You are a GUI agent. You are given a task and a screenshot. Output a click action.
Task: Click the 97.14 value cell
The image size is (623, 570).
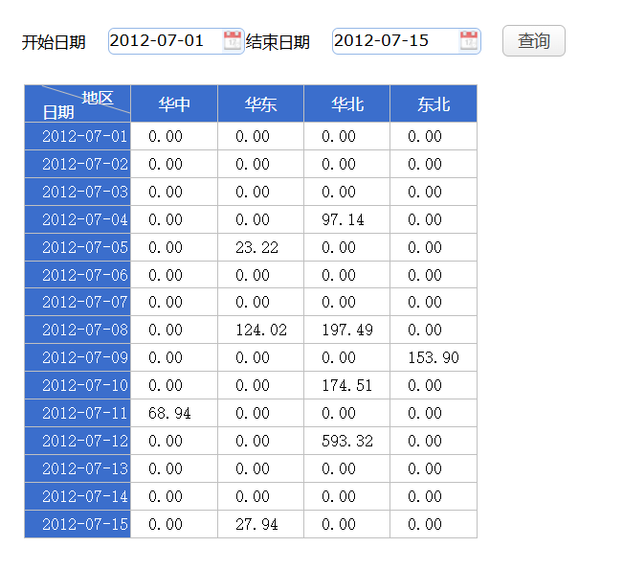(x=346, y=219)
